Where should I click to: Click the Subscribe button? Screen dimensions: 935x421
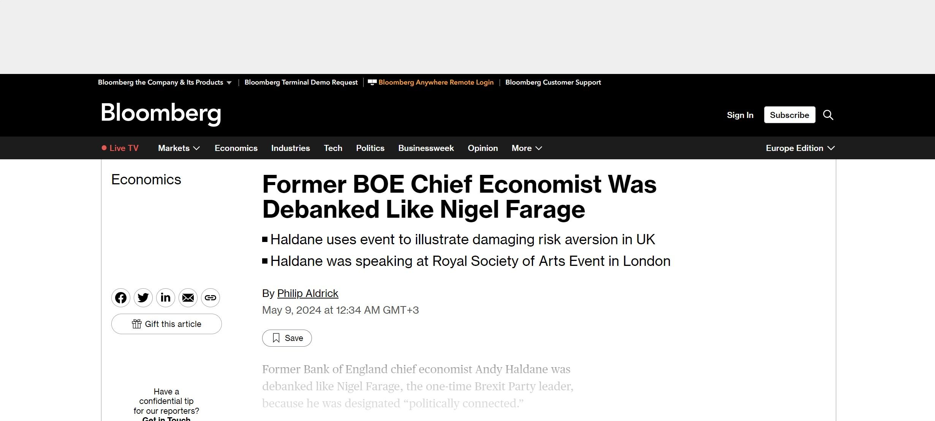pyautogui.click(x=789, y=115)
